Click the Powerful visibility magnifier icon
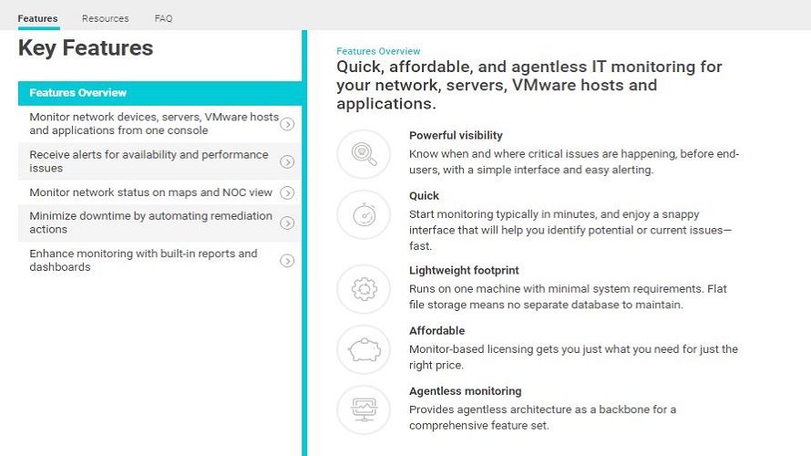The width and height of the screenshot is (811, 456). click(x=364, y=153)
